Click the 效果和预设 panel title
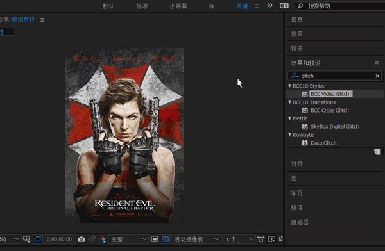This screenshot has height=251, width=385. point(305,63)
